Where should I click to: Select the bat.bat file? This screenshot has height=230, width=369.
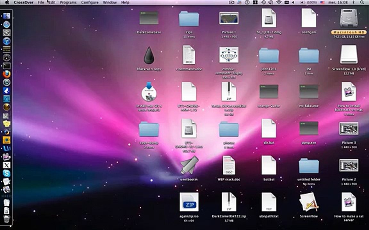point(269,165)
